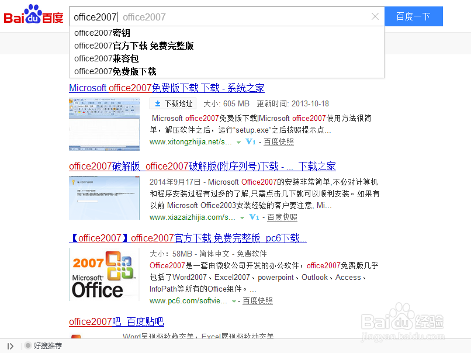Click the download arrow icon beside 下载地址
The image size is (471, 353).
click(x=157, y=103)
